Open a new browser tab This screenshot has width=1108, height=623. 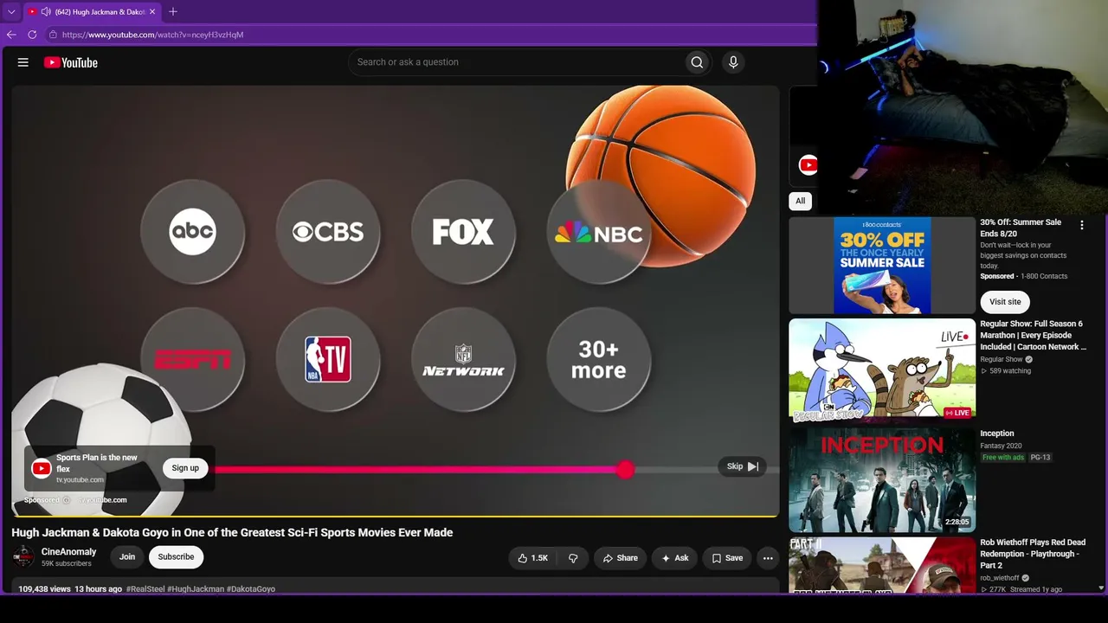pos(173,12)
